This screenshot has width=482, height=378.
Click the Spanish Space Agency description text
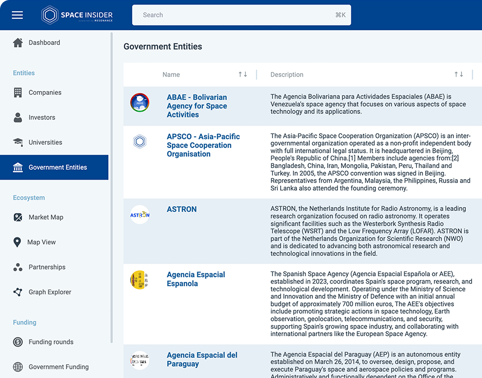click(x=371, y=304)
